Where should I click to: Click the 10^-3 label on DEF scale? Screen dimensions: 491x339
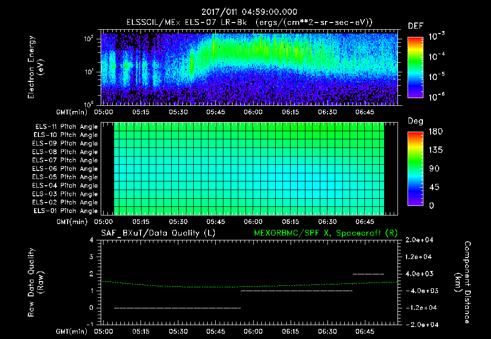pos(436,36)
